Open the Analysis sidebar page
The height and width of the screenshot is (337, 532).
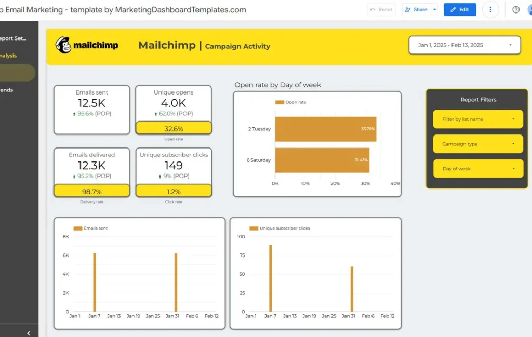pos(8,55)
